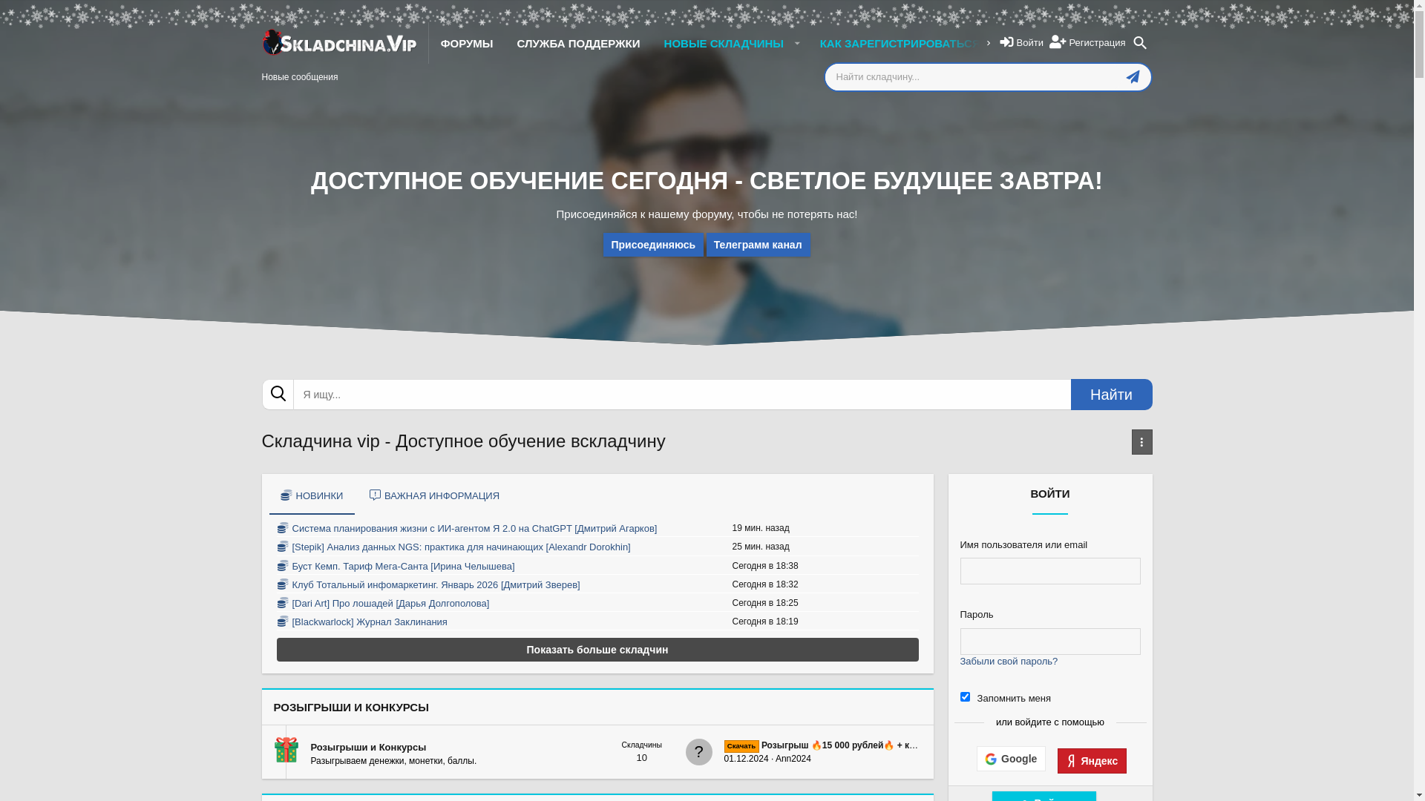Focus the Я ищу search input

click(682, 395)
